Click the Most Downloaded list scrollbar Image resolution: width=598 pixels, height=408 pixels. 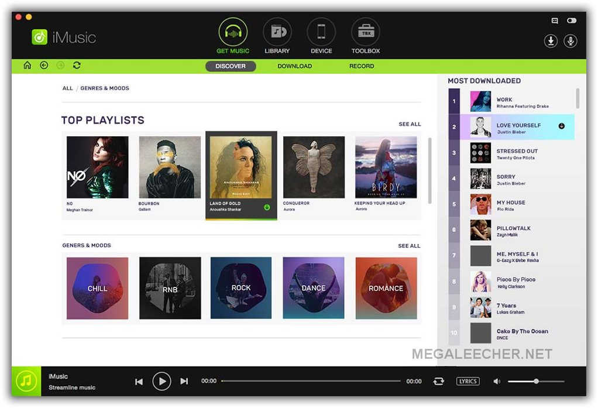click(x=578, y=98)
